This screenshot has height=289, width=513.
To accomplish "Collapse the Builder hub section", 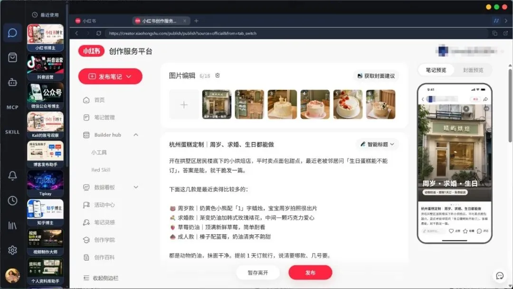I will [136, 135].
